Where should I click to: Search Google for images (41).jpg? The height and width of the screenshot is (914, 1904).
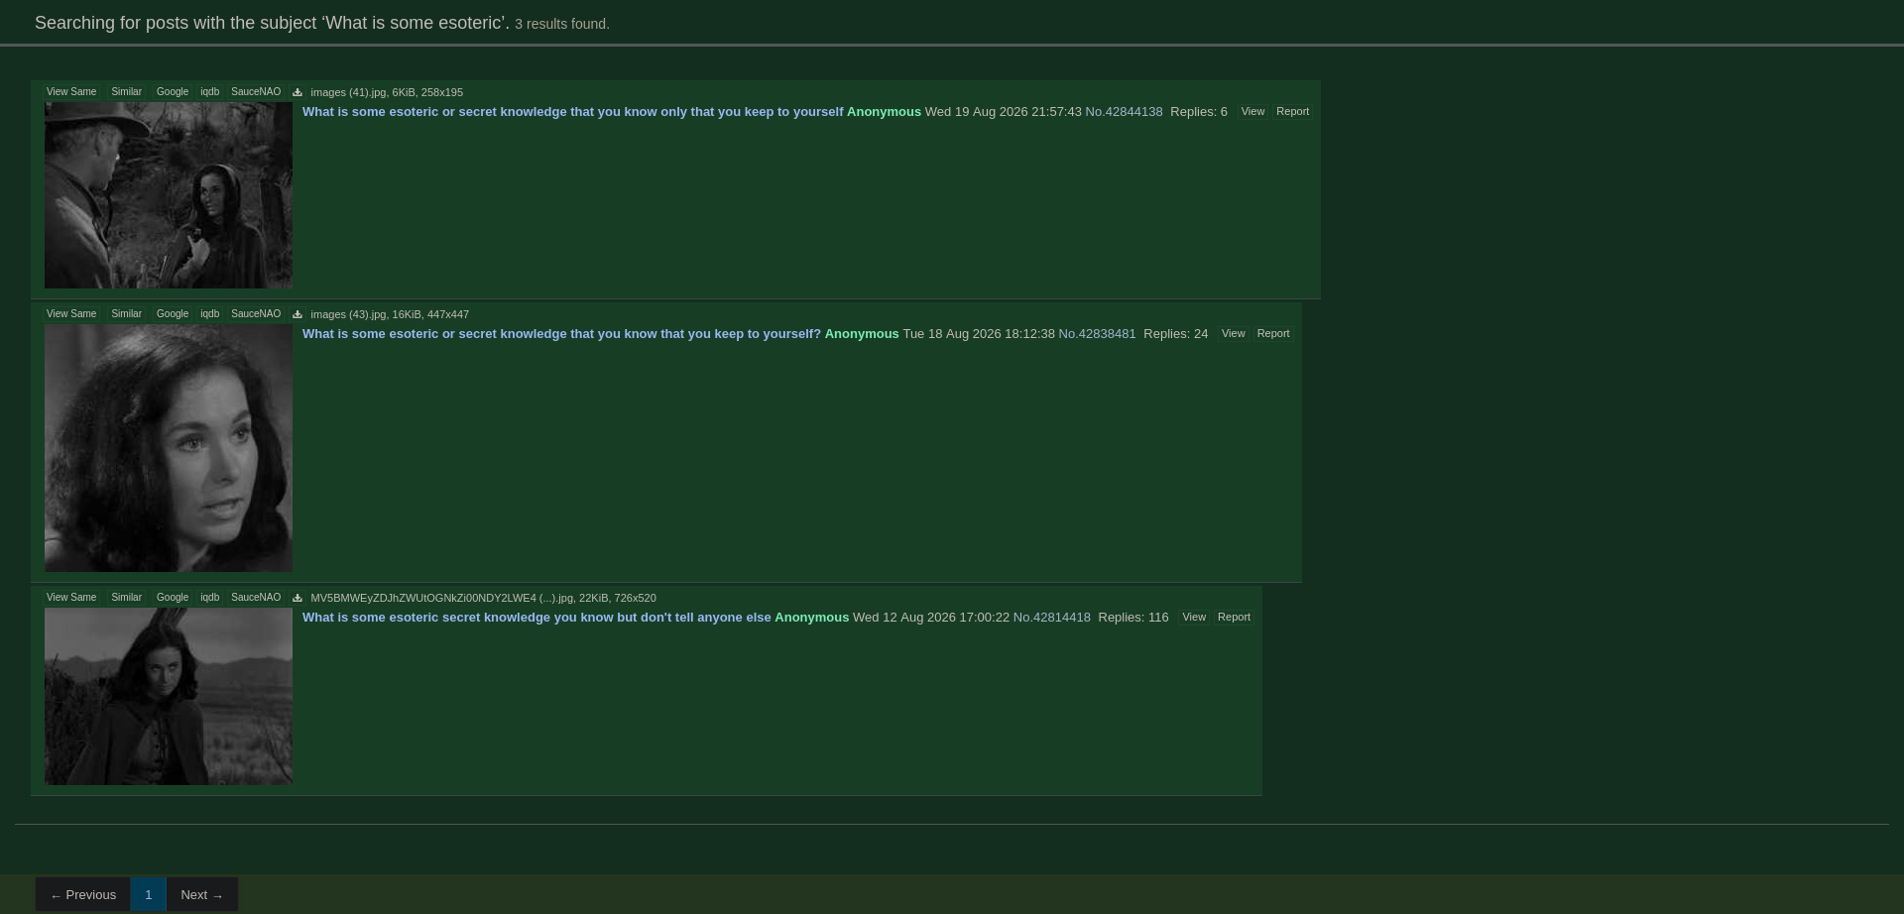(x=173, y=92)
